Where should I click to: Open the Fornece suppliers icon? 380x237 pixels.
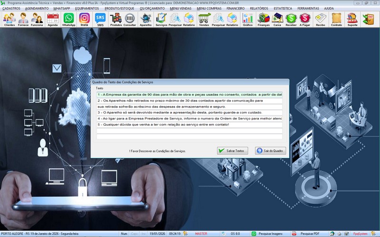23,19
